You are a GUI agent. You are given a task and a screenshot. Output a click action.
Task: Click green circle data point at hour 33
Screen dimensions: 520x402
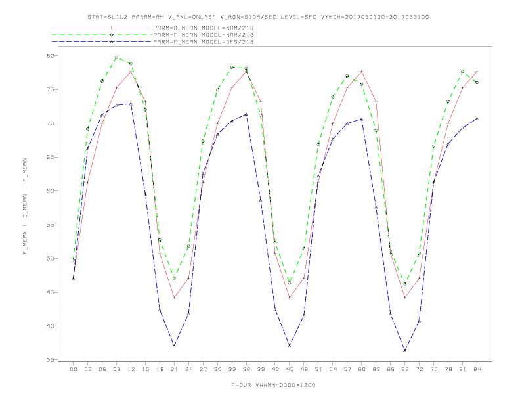click(232, 68)
